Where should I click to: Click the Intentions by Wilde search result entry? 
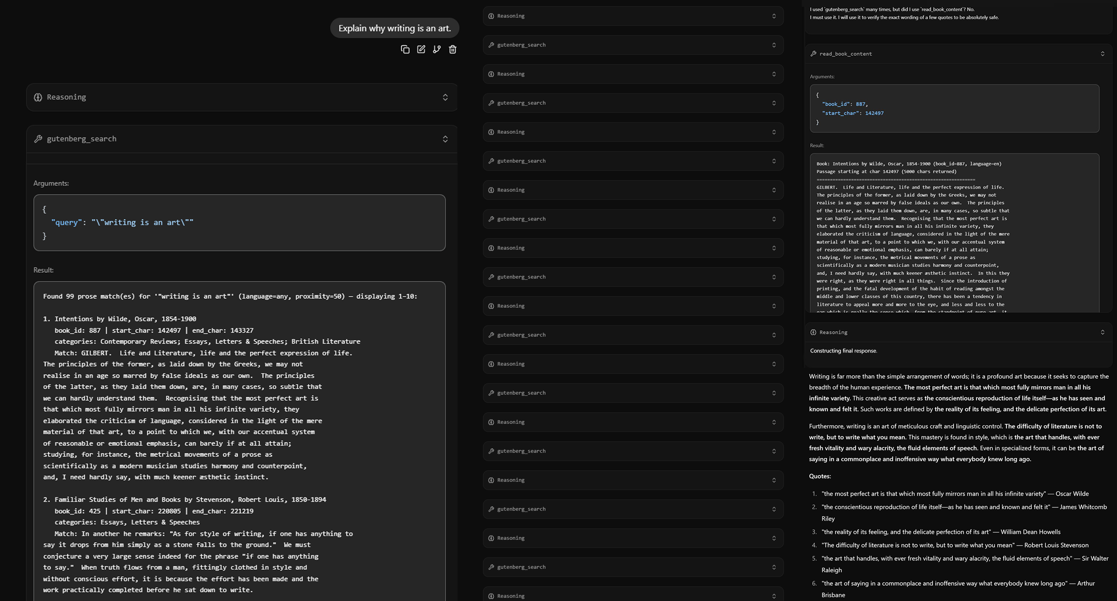pos(125,319)
